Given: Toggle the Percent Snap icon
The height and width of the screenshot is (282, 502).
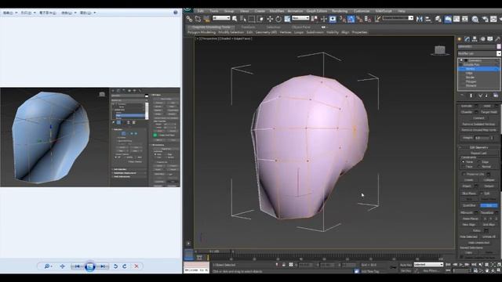Looking at the screenshot, I should [x=359, y=19].
